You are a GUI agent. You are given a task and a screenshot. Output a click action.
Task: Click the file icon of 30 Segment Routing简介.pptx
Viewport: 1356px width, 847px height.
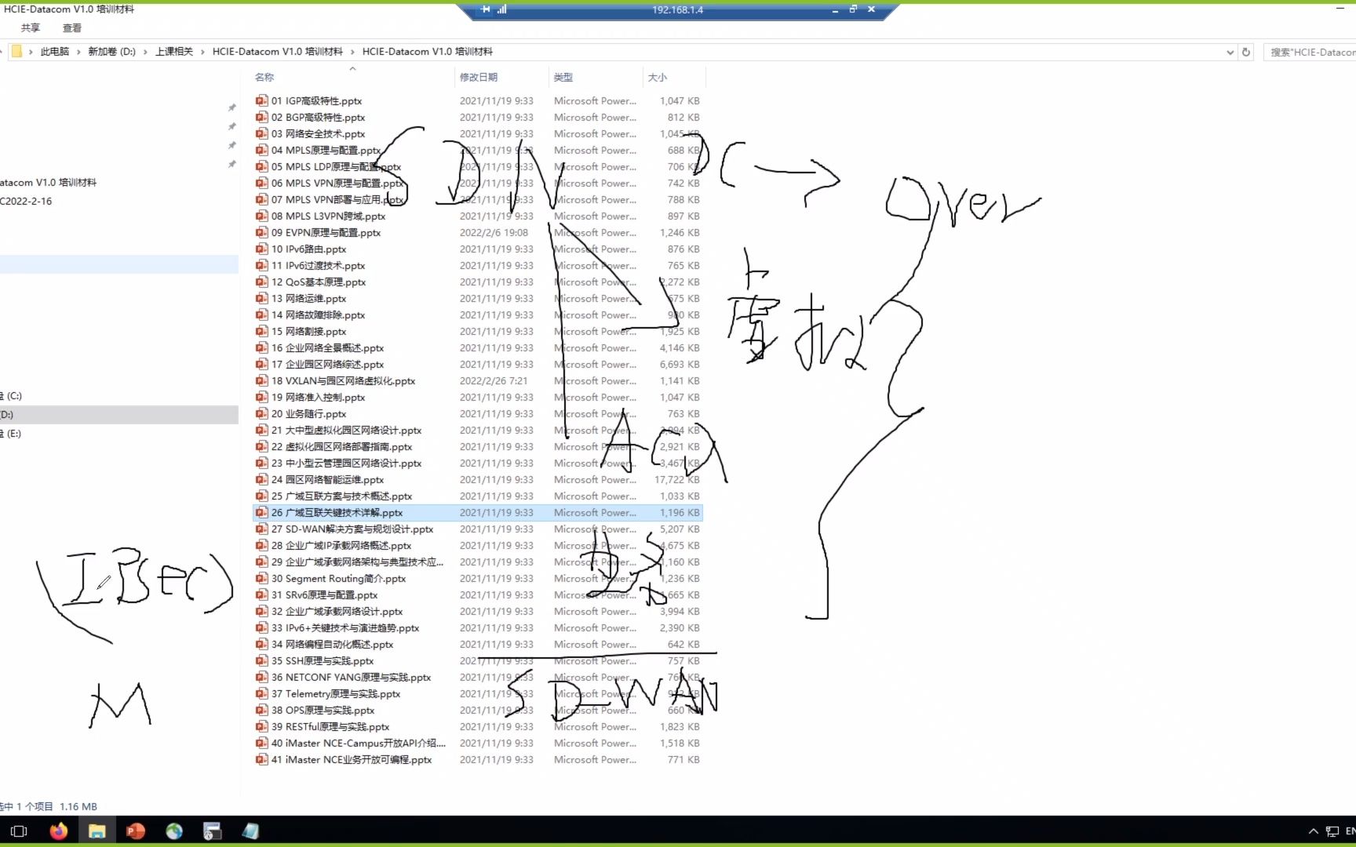[x=261, y=578]
